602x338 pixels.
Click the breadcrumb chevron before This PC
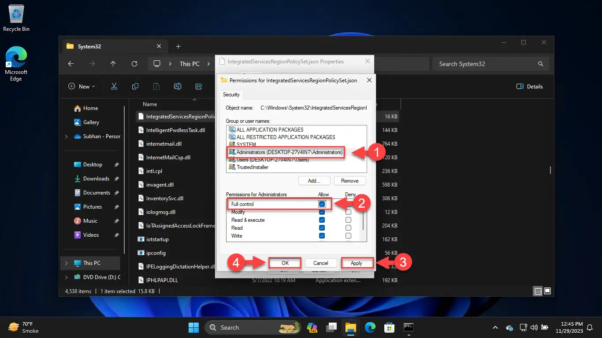[x=170, y=64]
